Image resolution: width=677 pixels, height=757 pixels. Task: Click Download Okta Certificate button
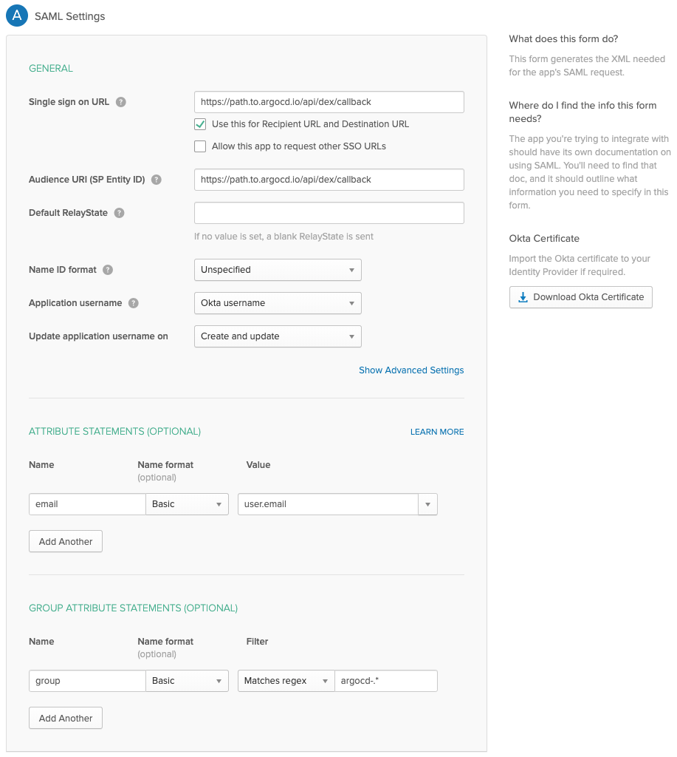[581, 297]
